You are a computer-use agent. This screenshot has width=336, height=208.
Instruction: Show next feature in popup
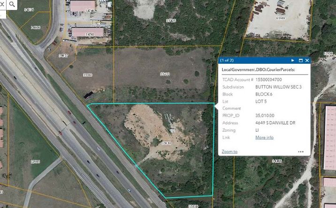(x=292, y=60)
